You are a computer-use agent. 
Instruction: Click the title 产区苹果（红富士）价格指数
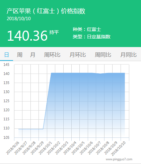pyautogui.click(x=46, y=11)
